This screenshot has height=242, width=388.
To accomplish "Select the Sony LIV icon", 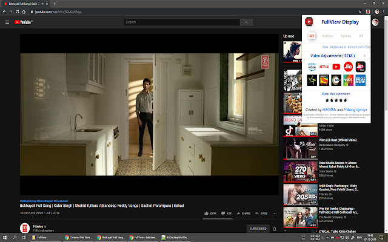I will pyautogui.click(x=324, y=80).
